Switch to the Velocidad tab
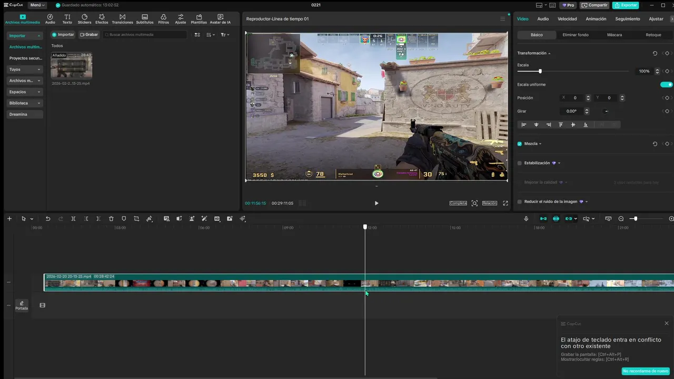674x379 pixels. point(567,19)
